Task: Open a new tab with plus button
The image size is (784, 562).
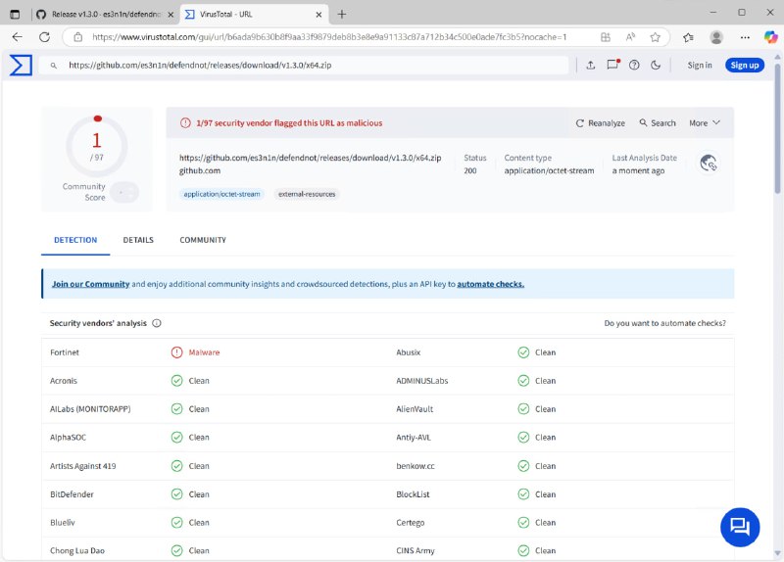Action: (x=341, y=14)
